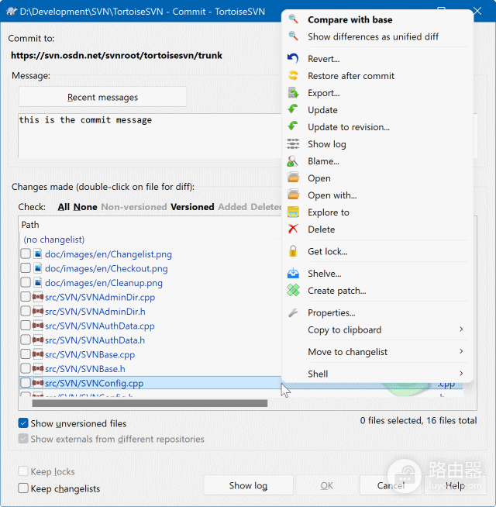Viewport: 496px width, 507px height.
Task: Check the doc/images/en/Cleanup.png checkbox
Action: pos(26,282)
